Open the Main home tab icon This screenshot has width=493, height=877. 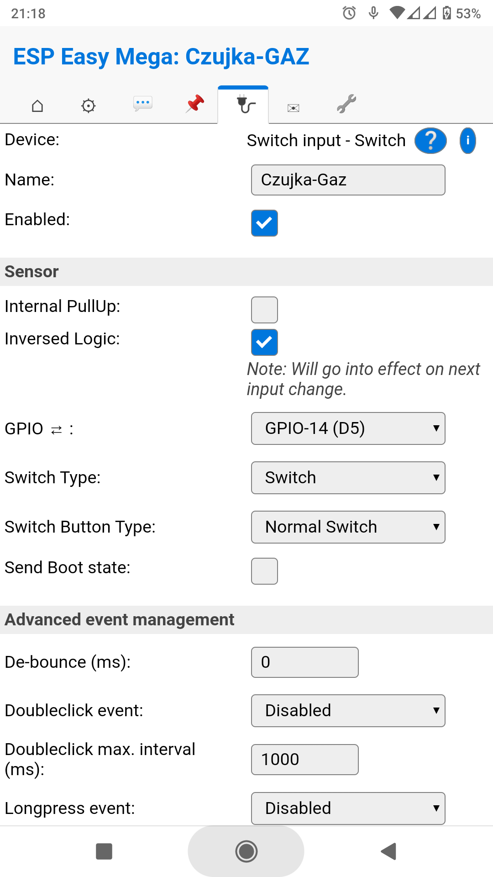click(x=37, y=106)
